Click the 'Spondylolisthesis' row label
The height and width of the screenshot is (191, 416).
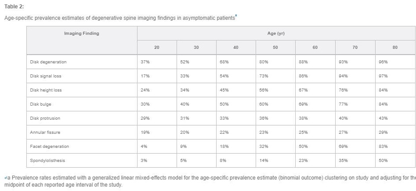[x=47, y=161]
